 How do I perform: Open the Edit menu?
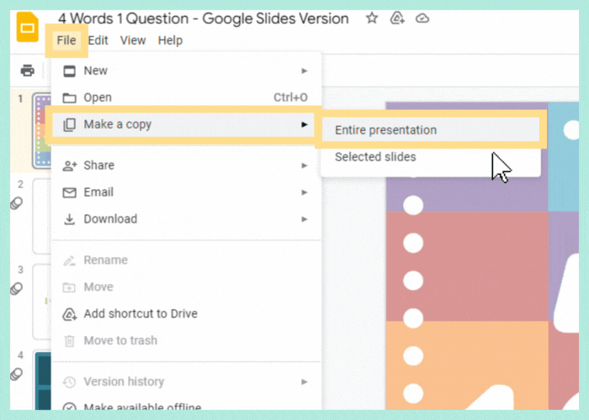[98, 40]
